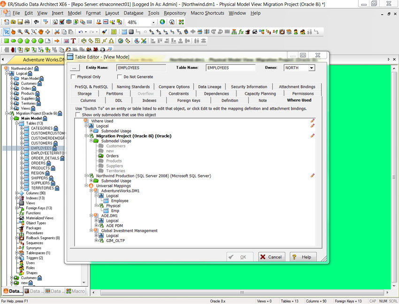The height and width of the screenshot is (304, 399).
Task: Switch to the Security Information tab
Action: (249, 87)
